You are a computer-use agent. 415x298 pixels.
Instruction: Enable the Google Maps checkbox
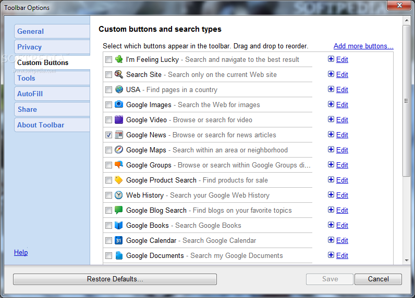[x=108, y=150]
